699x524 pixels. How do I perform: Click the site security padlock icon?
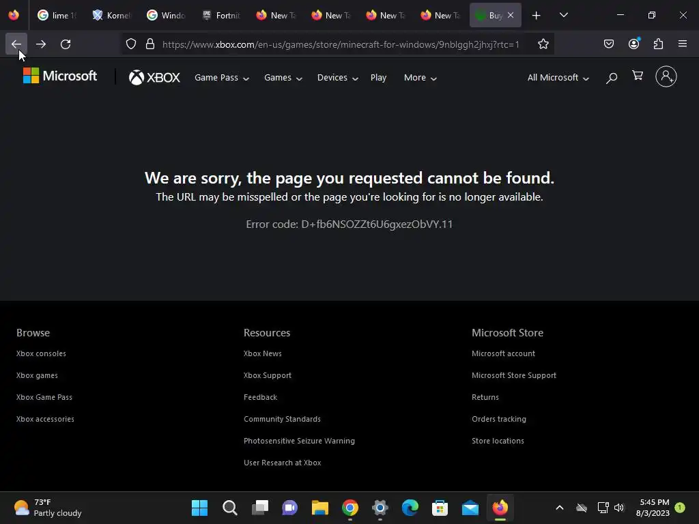click(150, 44)
